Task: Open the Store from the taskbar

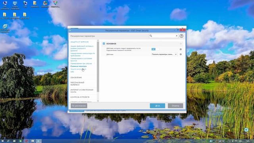Action: tap(20, 141)
